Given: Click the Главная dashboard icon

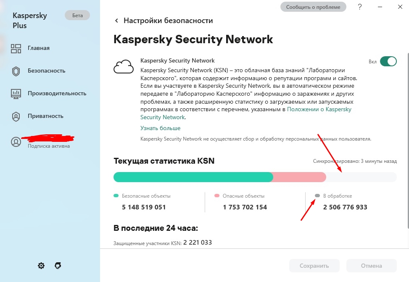Looking at the screenshot, I should coord(16,48).
